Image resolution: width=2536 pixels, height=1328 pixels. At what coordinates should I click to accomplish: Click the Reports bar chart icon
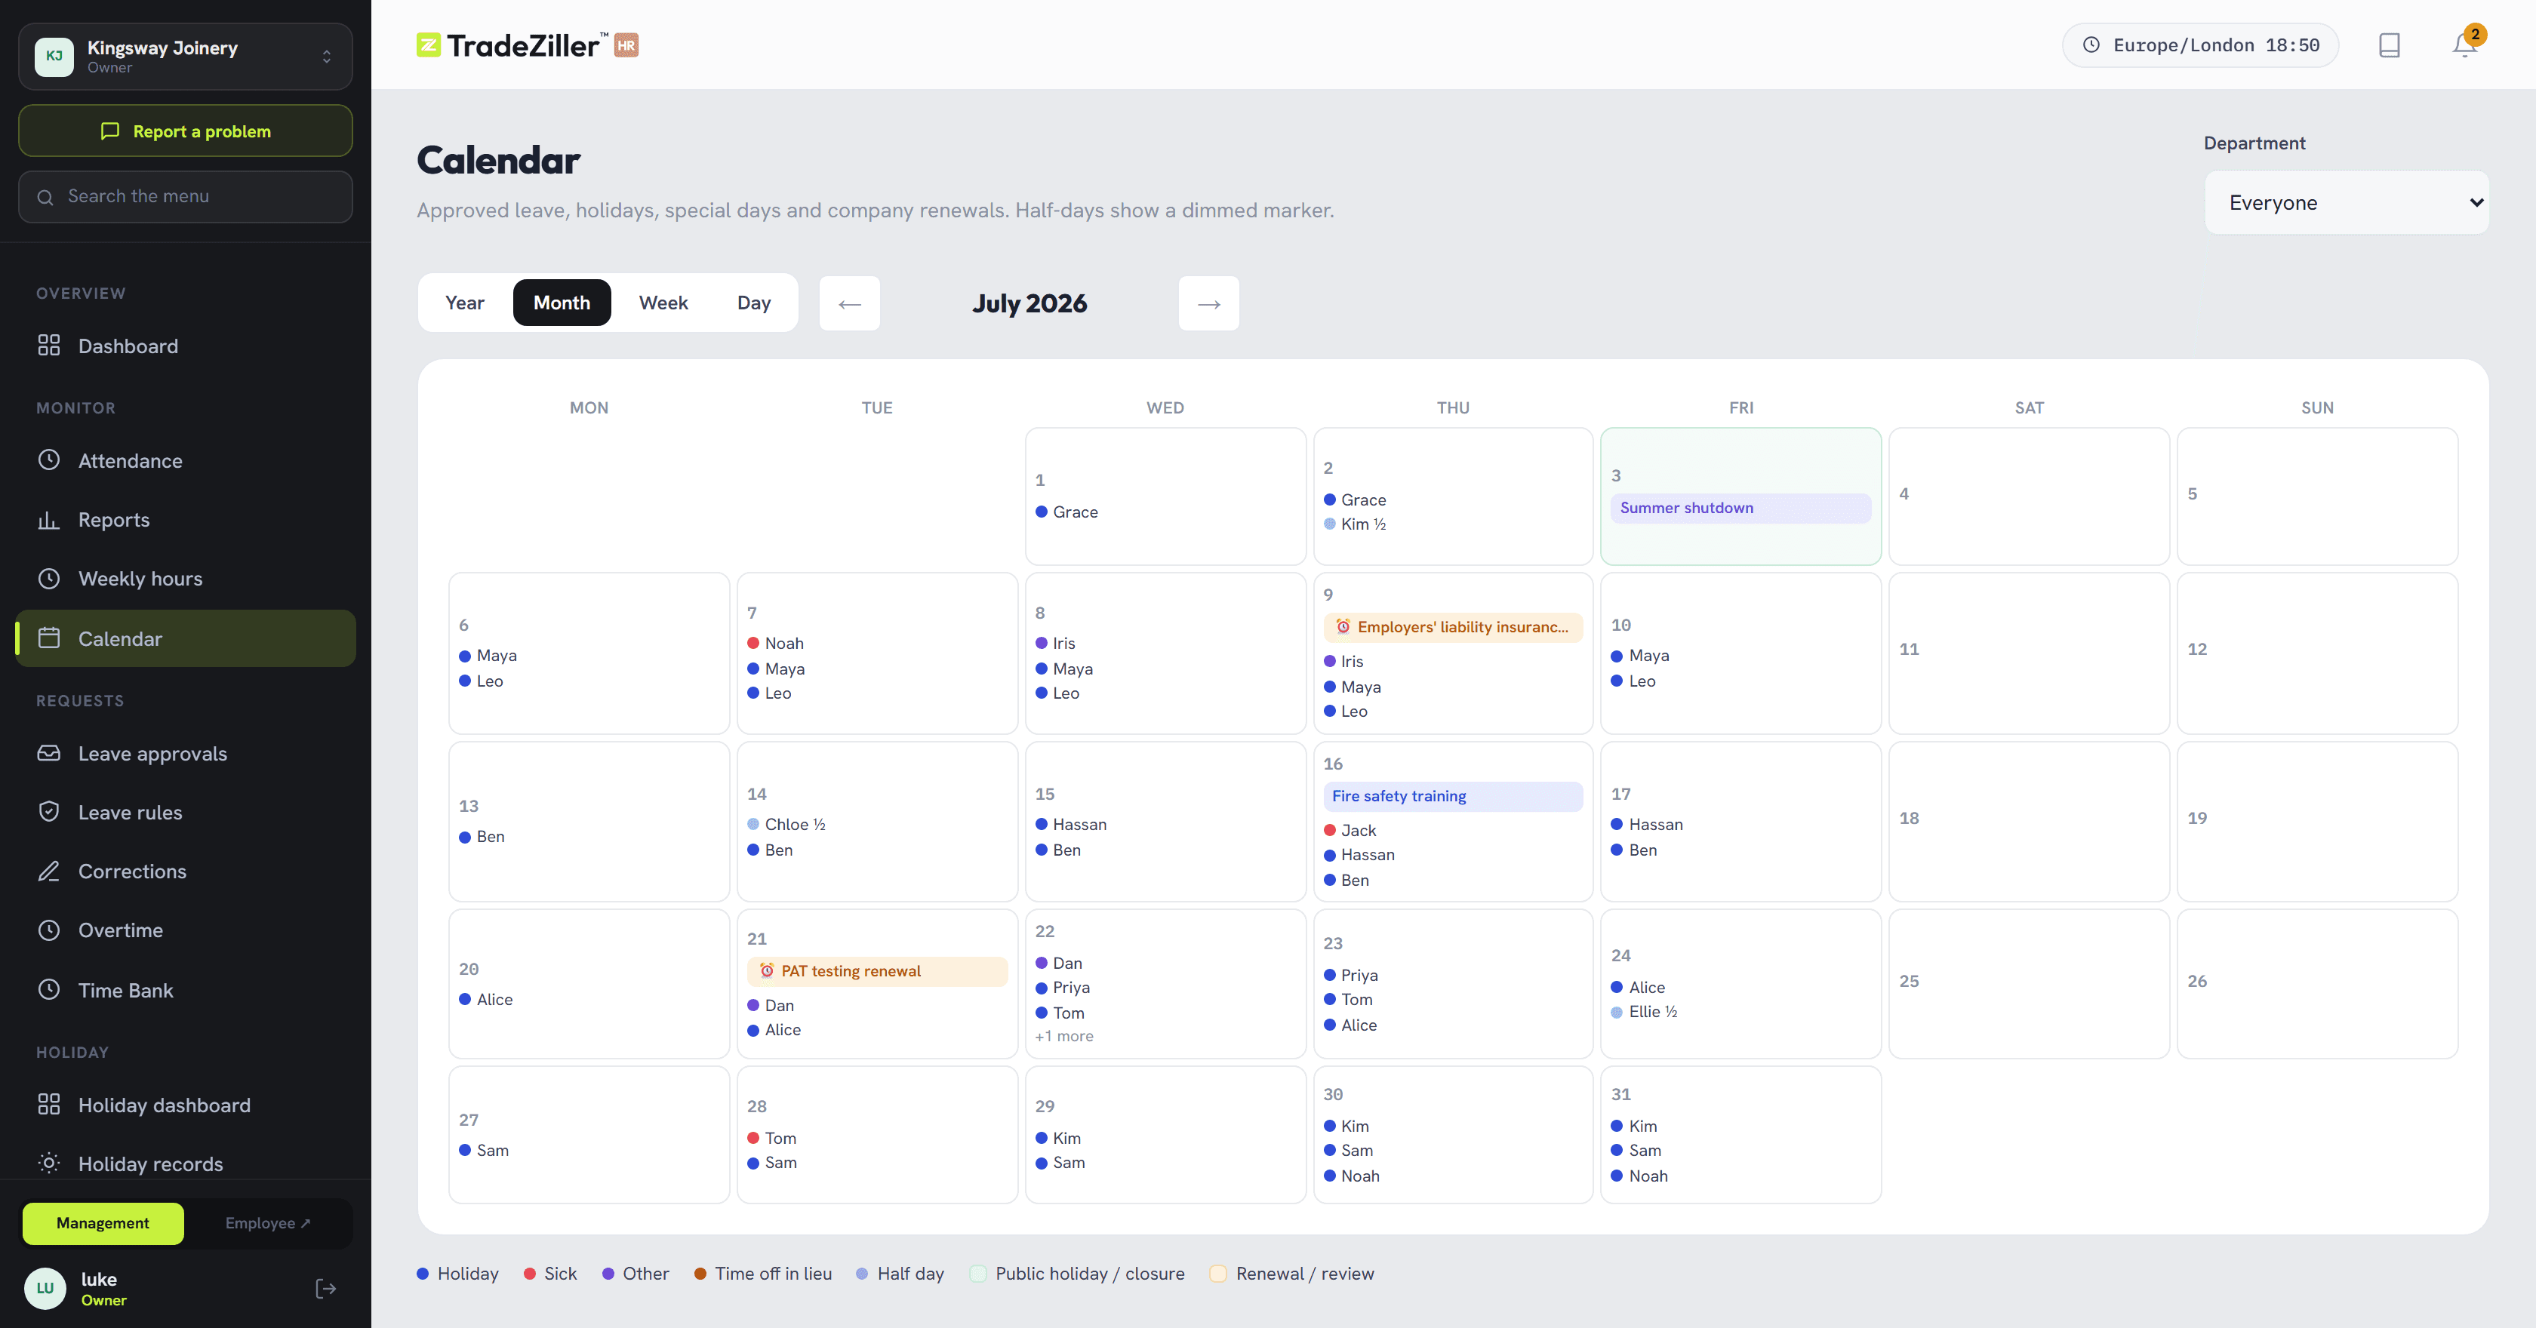click(49, 519)
